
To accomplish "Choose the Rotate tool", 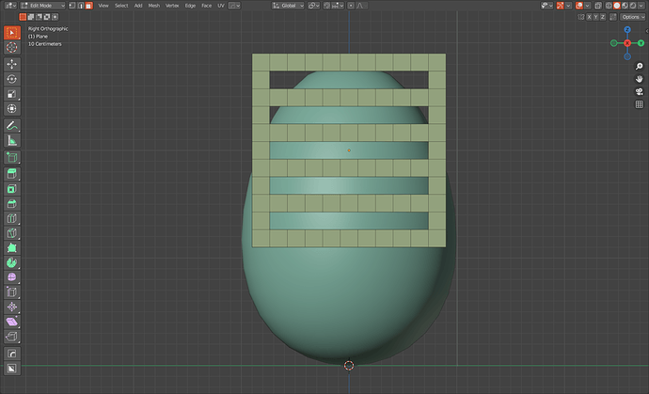I will point(12,79).
